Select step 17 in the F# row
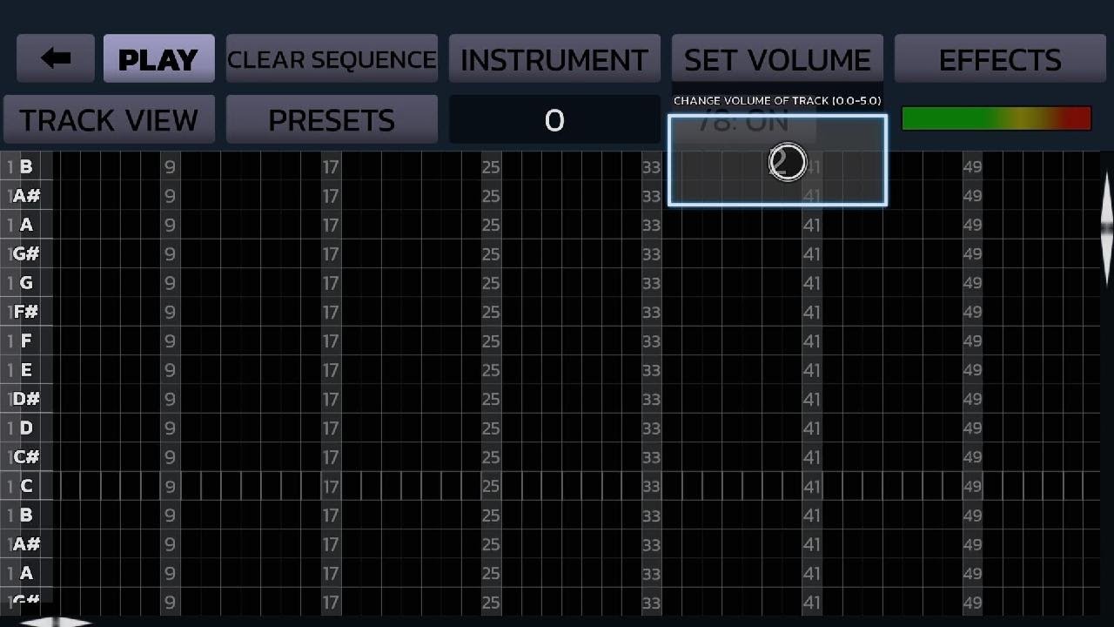Viewport: 1114px width, 627px height. (331, 312)
